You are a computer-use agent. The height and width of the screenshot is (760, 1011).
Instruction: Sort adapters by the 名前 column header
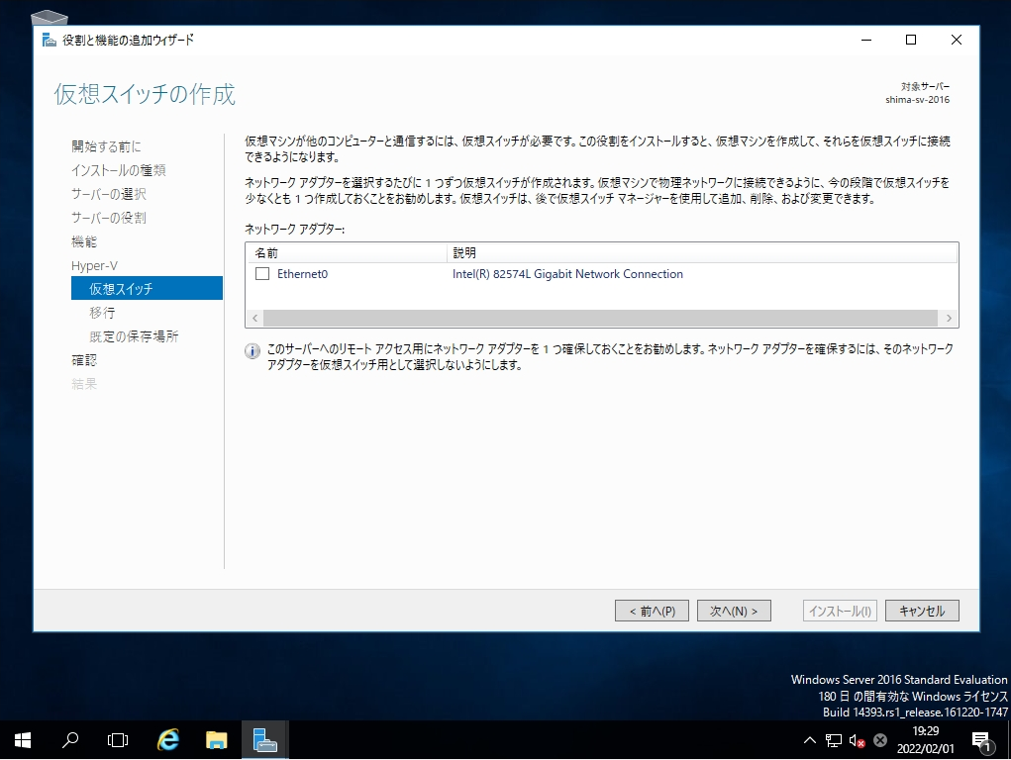[347, 252]
